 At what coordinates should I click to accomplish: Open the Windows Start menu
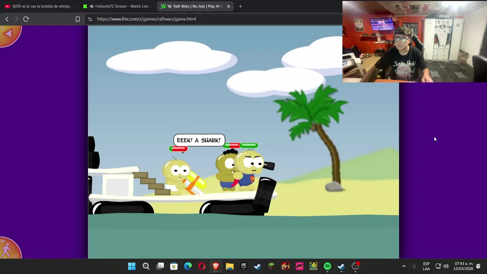132,266
